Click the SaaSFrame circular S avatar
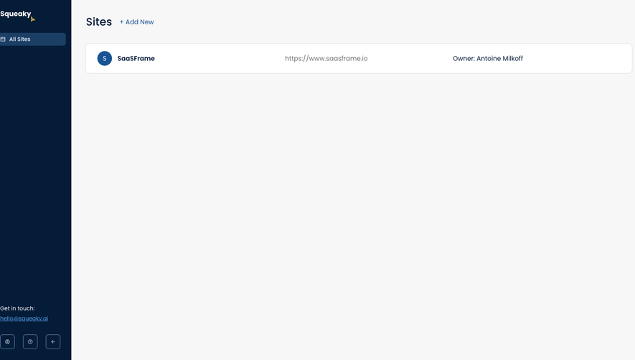This screenshot has width=635, height=360. click(x=105, y=58)
